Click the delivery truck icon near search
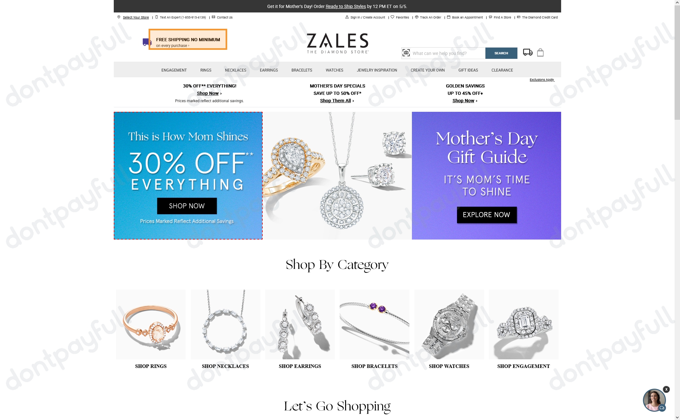 coord(528,52)
